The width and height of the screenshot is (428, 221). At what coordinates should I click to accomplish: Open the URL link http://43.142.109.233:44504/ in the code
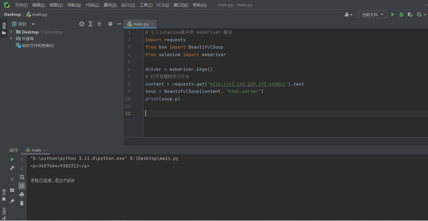[247, 84]
